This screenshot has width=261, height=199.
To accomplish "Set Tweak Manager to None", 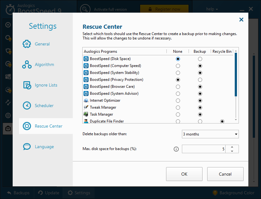I will (x=178, y=108).
